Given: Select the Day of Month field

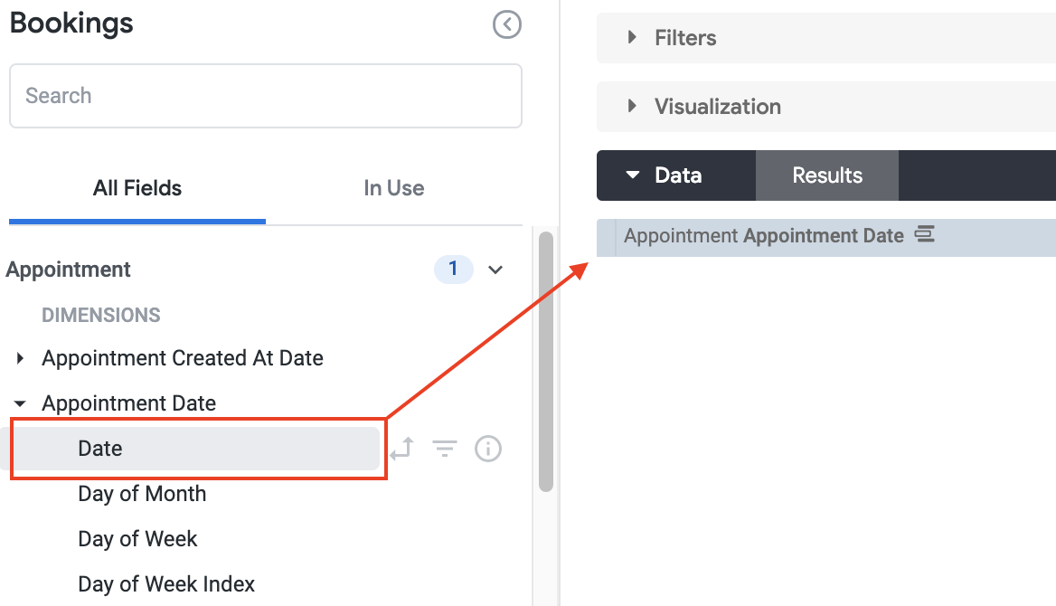Looking at the screenshot, I should pyautogui.click(x=142, y=494).
